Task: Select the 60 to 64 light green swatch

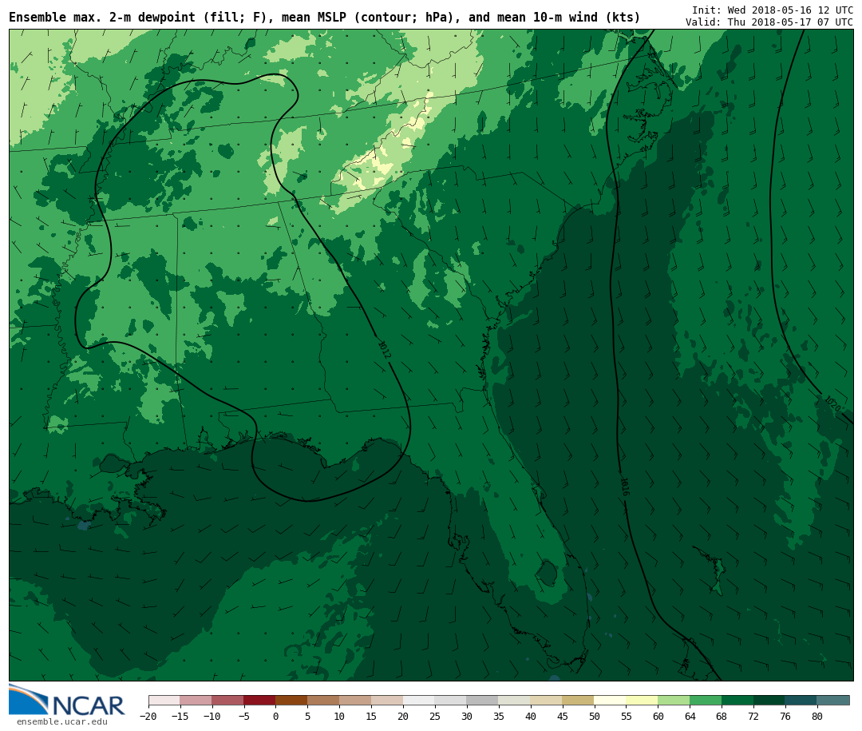Action: coord(674,700)
